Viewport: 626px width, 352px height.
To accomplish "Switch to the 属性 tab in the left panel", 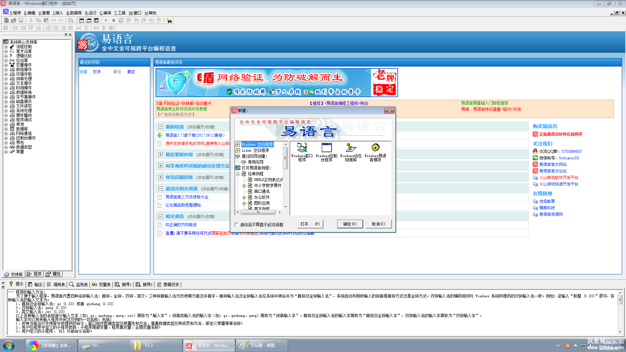I will point(53,274).
